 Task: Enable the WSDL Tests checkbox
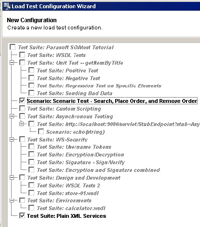[x=22, y=55]
